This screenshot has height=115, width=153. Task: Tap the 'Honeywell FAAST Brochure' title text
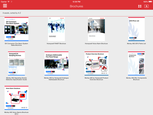(x=56, y=43)
